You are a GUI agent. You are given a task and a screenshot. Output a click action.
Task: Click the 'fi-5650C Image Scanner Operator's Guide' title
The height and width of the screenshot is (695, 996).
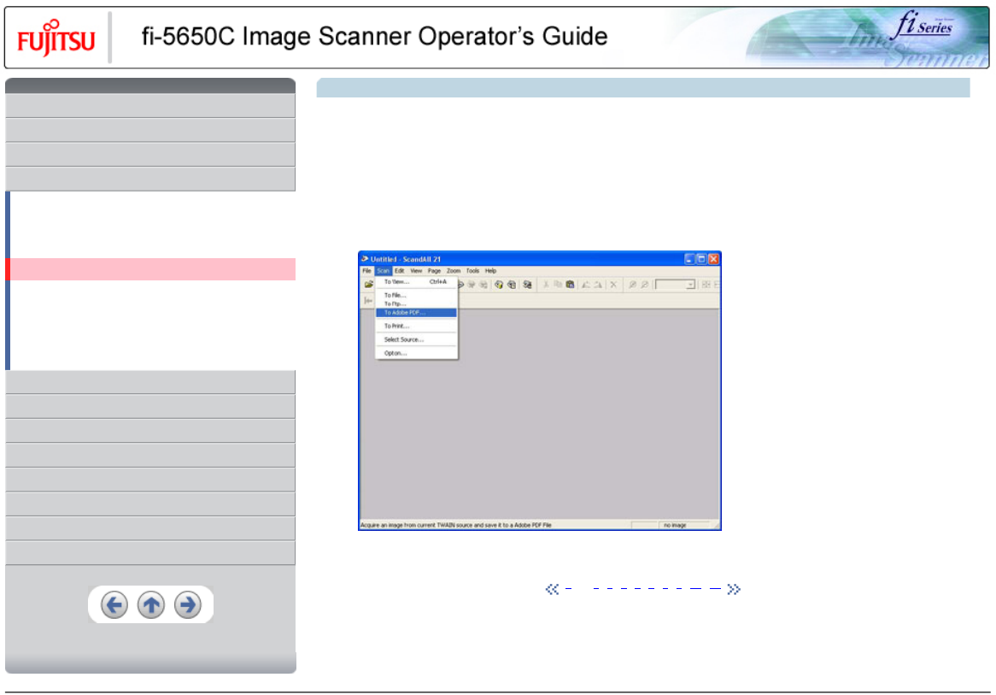374,37
